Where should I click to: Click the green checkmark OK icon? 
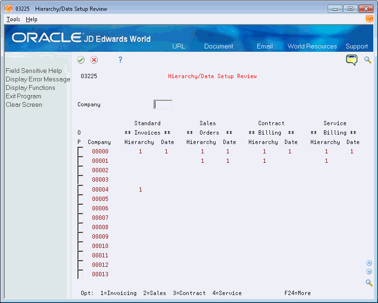click(81, 60)
